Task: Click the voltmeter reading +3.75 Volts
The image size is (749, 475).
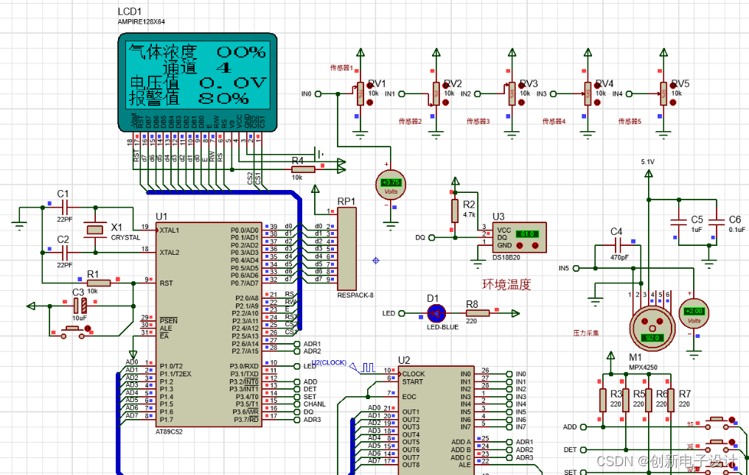Action: pos(391,186)
